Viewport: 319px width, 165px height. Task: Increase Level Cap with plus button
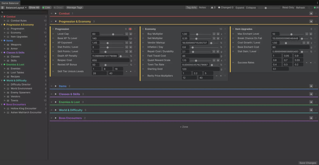click(x=131, y=34)
